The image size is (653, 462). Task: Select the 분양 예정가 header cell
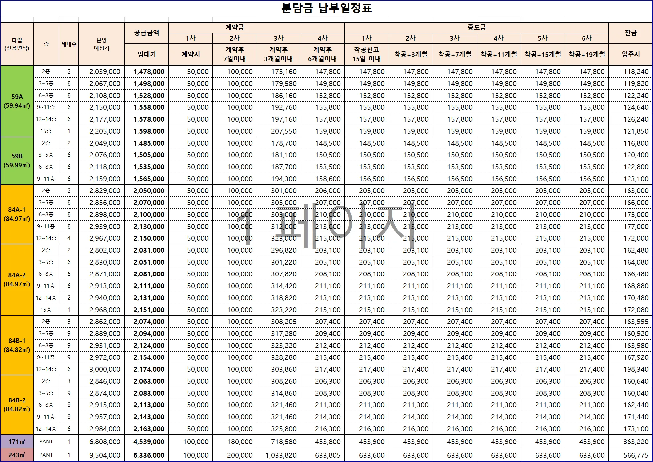point(101,44)
